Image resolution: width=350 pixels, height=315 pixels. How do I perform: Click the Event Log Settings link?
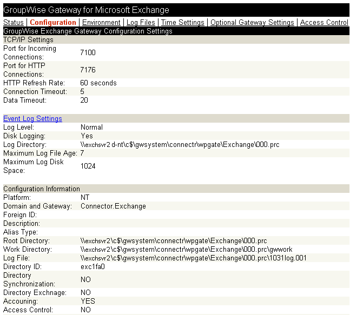point(32,119)
